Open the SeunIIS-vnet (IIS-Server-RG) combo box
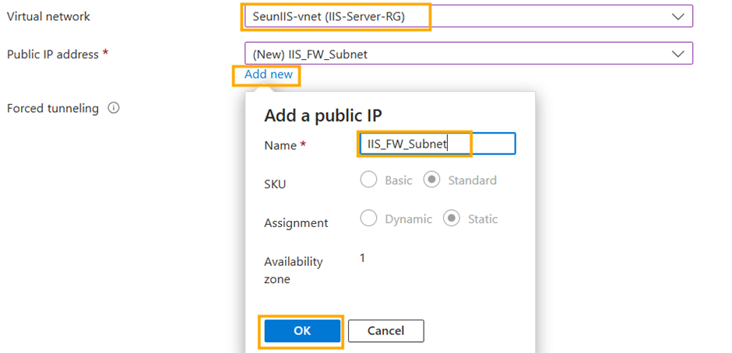 click(467, 16)
